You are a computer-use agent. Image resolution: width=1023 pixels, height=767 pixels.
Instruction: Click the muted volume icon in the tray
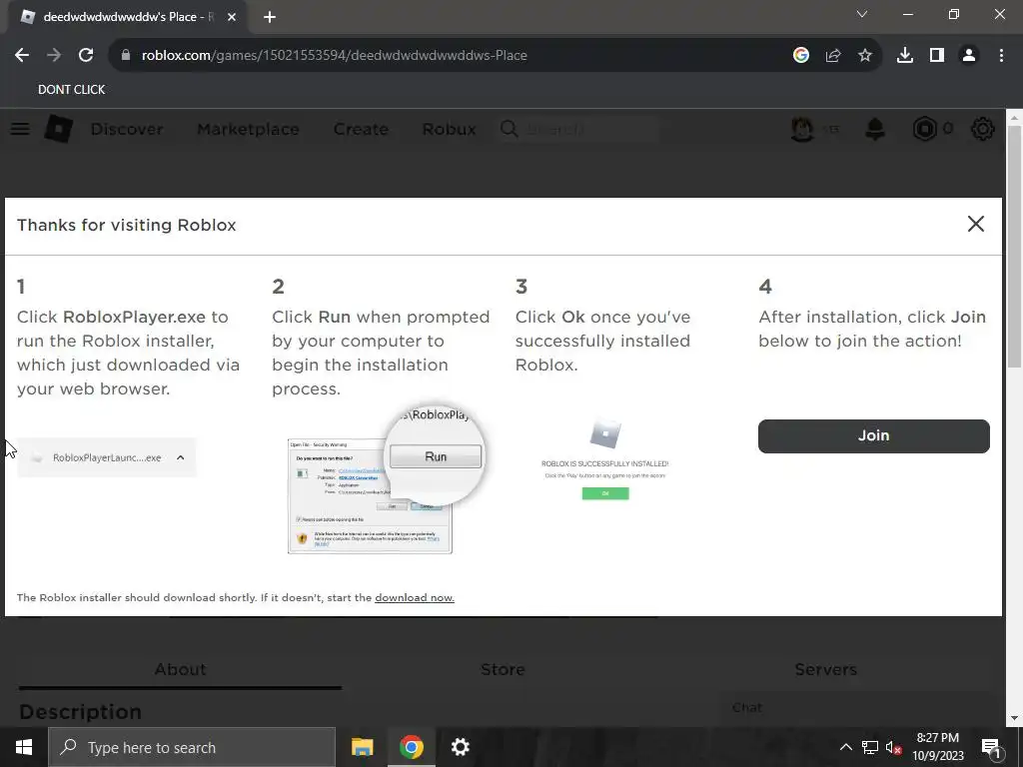tap(894, 747)
